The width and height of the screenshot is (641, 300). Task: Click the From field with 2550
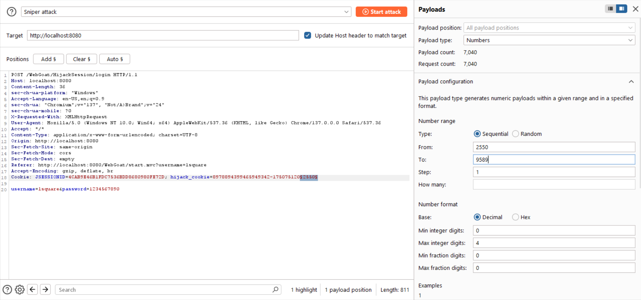coord(554,147)
